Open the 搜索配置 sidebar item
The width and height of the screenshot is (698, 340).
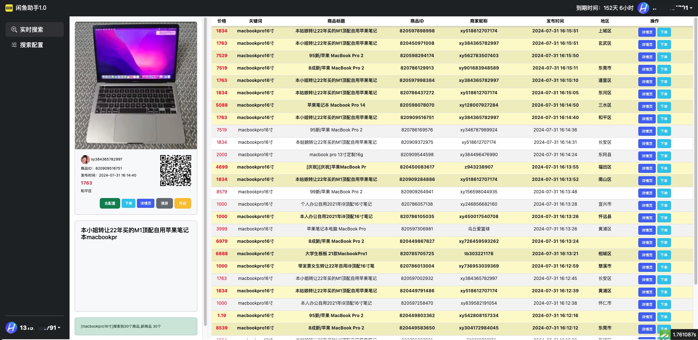[x=35, y=45]
